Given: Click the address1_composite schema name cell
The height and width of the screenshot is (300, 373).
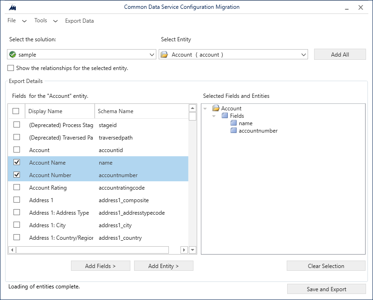Looking at the screenshot, I should pos(124,200).
